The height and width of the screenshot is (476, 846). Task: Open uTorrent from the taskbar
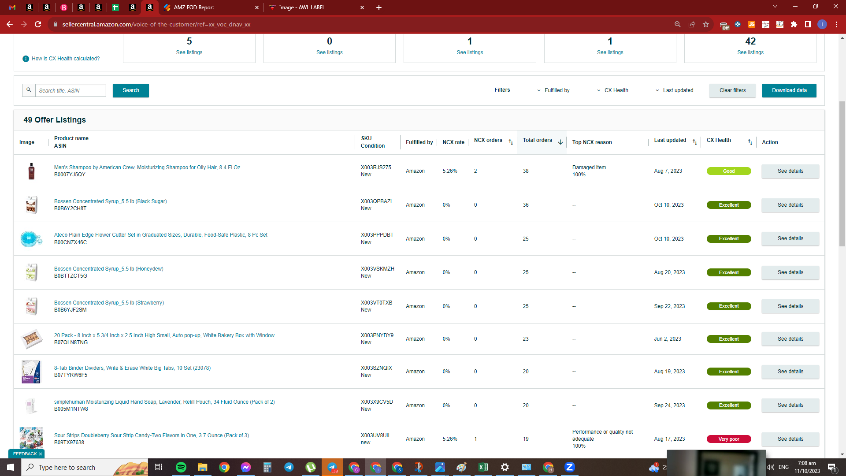pyautogui.click(x=311, y=467)
